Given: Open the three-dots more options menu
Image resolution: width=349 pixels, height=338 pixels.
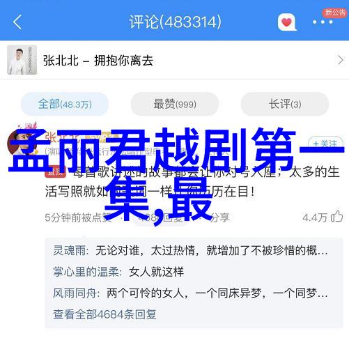Looking at the screenshot, I should [323, 22].
